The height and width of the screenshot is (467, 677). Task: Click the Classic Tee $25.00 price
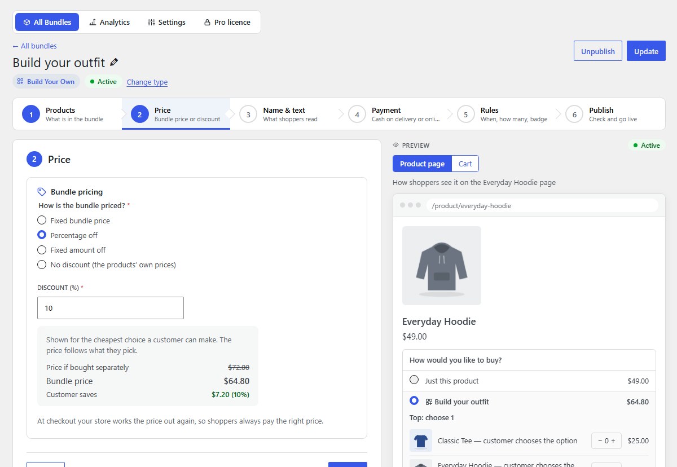(638, 441)
